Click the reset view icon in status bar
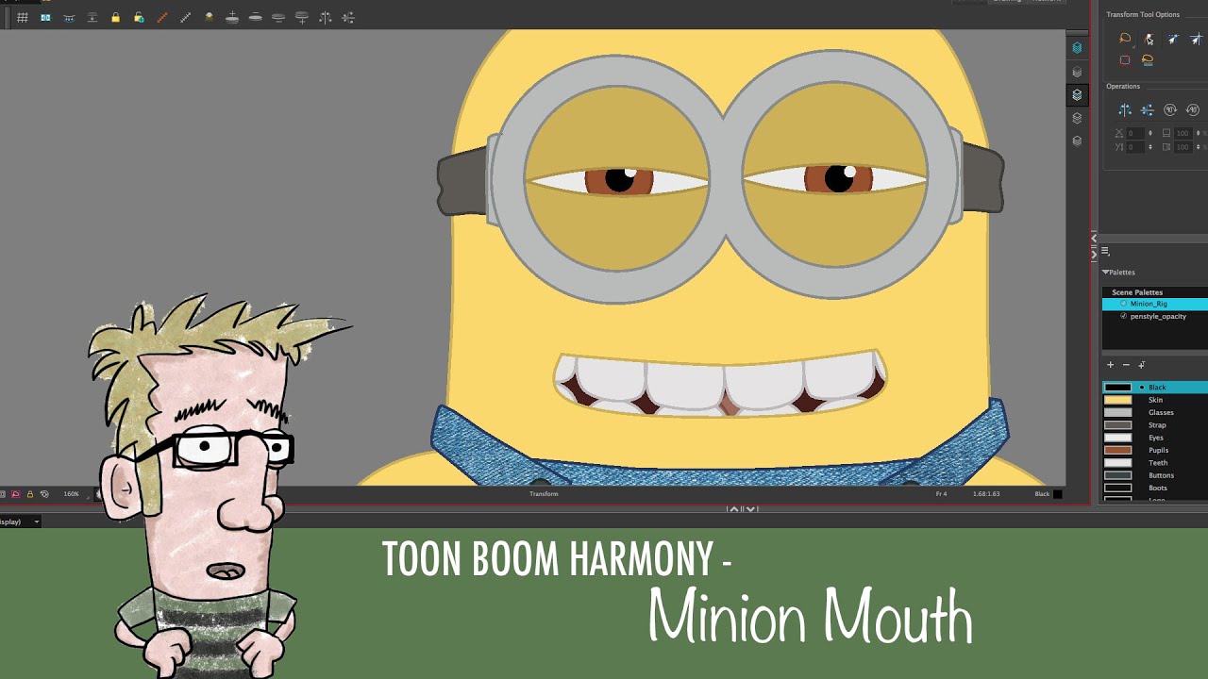 (44, 494)
